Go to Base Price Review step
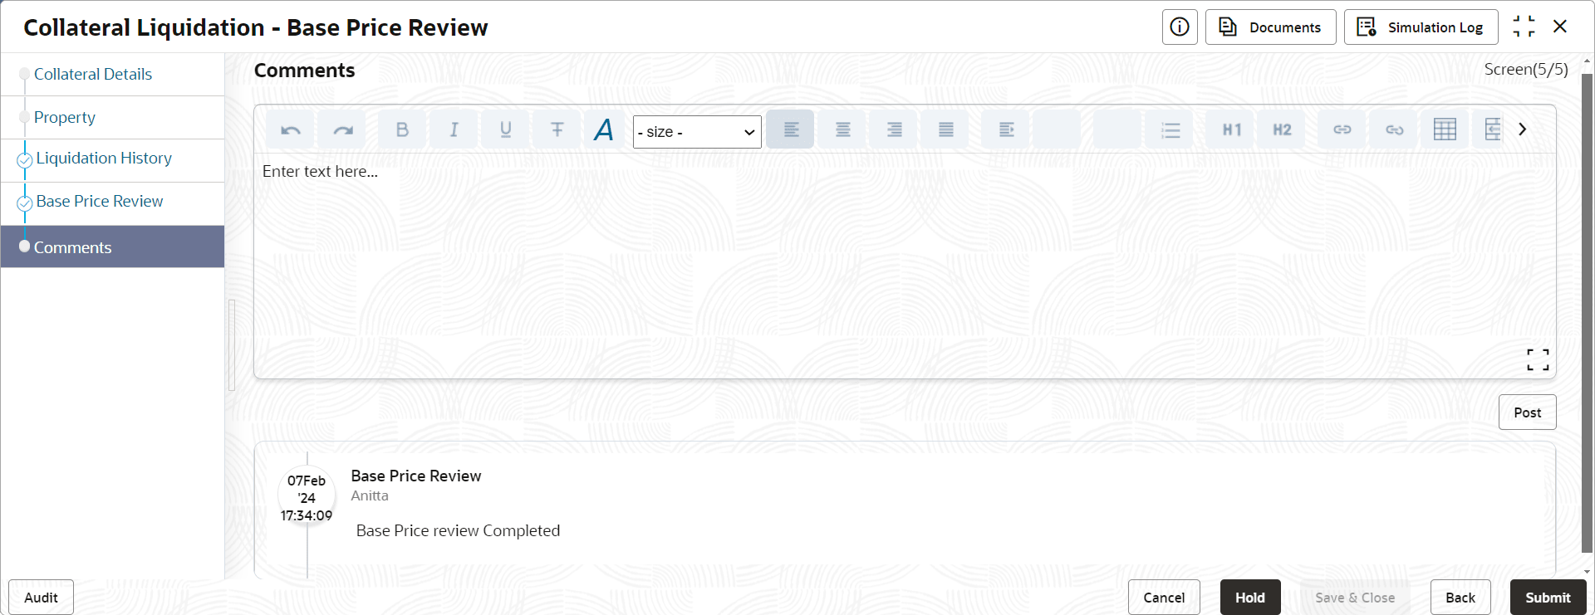Viewport: 1595px width, 615px height. tap(100, 201)
